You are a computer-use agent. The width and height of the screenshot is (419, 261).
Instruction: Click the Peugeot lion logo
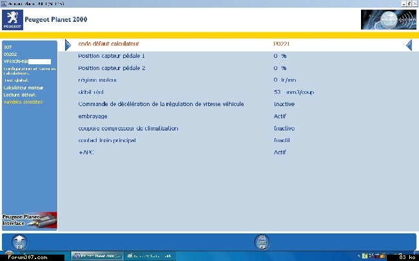click(12, 20)
